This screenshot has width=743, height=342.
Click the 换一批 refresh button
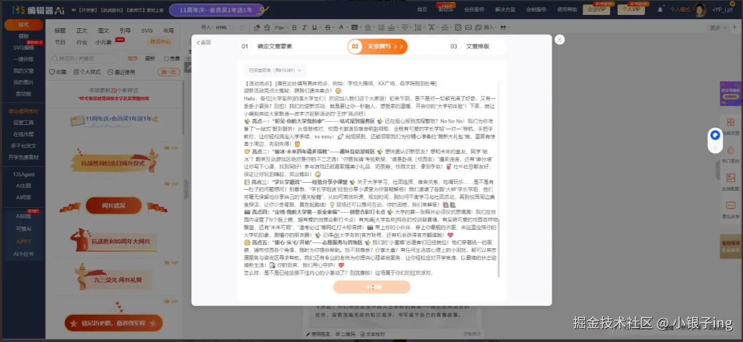click(x=168, y=72)
